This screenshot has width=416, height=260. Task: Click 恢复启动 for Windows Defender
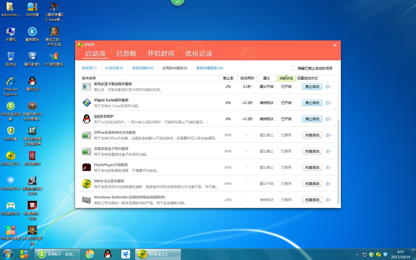click(x=312, y=200)
